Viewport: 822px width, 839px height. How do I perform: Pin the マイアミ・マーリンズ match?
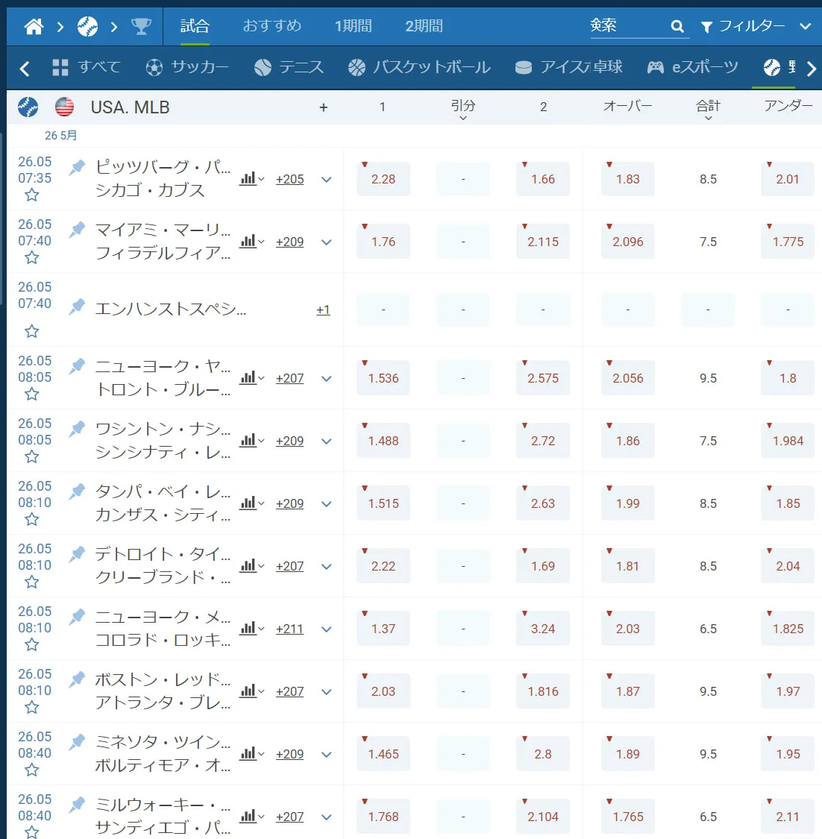pos(77,230)
